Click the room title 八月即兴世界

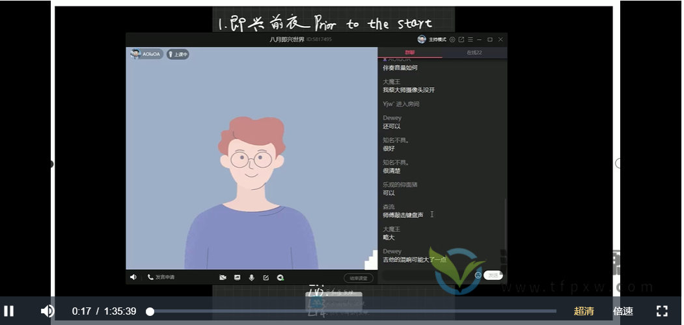tap(287, 39)
